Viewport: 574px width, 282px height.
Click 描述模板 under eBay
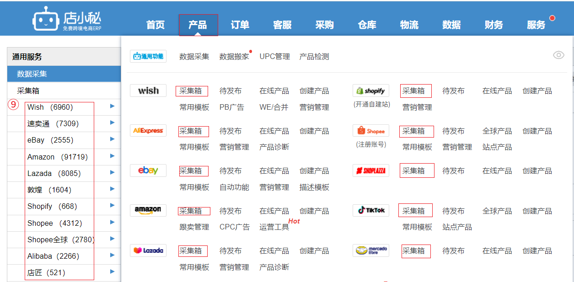pos(314,187)
